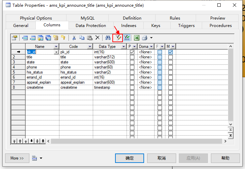Uncheck primary key for pk_id row

point(132,52)
